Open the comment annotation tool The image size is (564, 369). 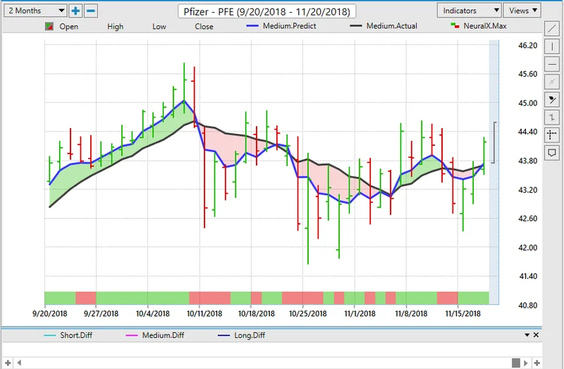[552, 152]
